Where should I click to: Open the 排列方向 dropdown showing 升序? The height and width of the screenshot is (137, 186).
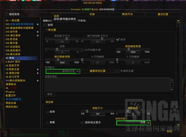point(134,123)
